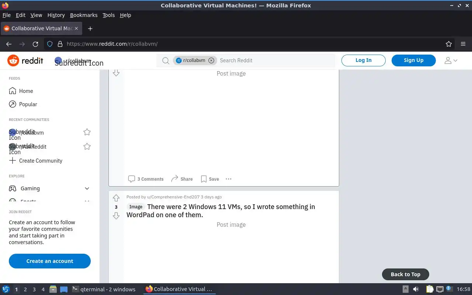This screenshot has height=295, width=472.
Task: Click the Image flair tag
Action: pyautogui.click(x=136, y=207)
